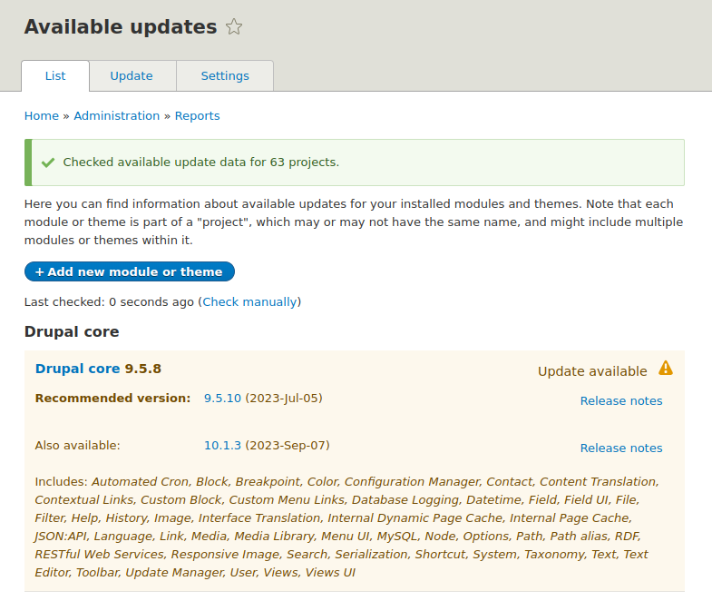Image resolution: width=712 pixels, height=601 pixels.
Task: Click the Available updates page heading
Action: (x=121, y=27)
